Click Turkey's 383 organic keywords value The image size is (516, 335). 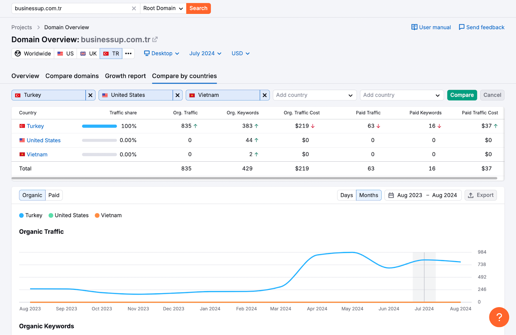(x=247, y=126)
